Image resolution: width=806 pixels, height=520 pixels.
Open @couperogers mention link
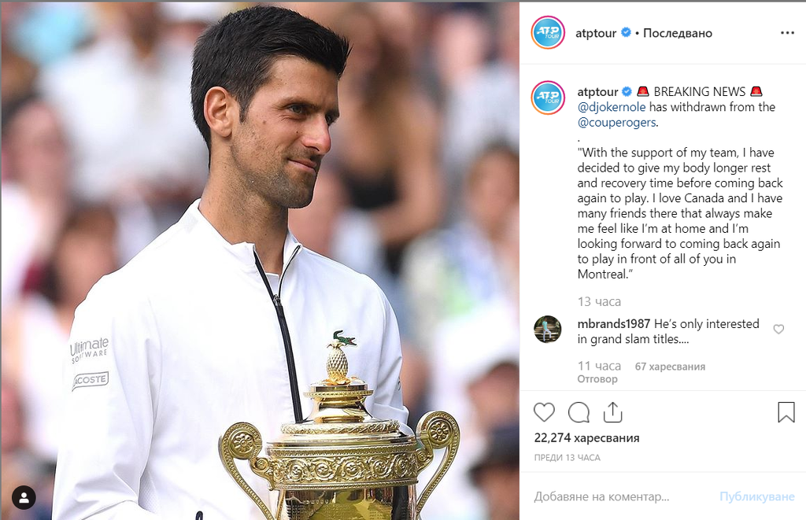(617, 122)
